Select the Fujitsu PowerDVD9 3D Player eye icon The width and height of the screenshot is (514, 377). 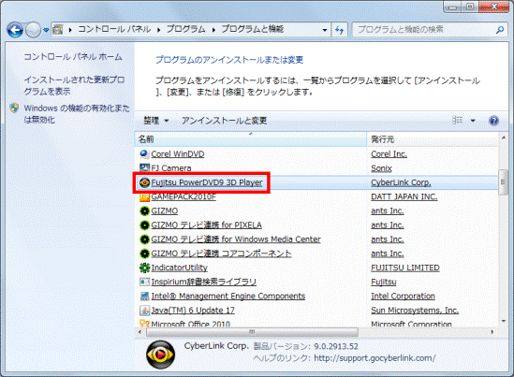pyautogui.click(x=144, y=182)
